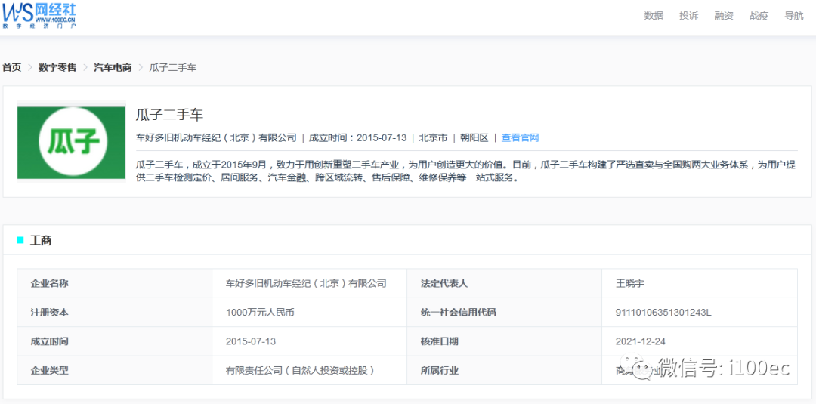The image size is (816, 404).
Task: Click the 注册资本 label cell
Action: click(115, 313)
